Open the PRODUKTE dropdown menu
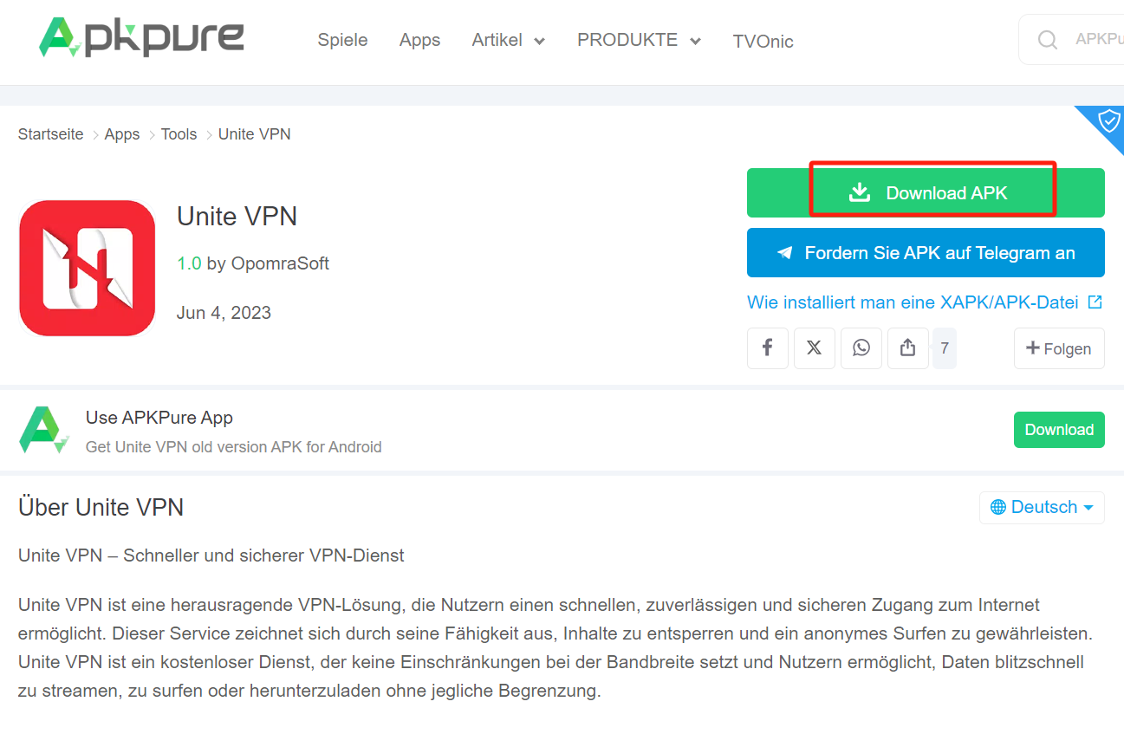Viewport: 1124px width, 734px height. [x=639, y=40]
